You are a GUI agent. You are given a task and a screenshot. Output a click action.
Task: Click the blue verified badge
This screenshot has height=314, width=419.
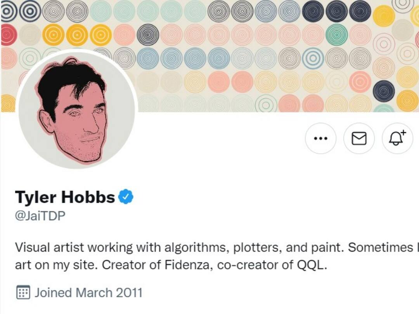pyautogui.click(x=126, y=197)
